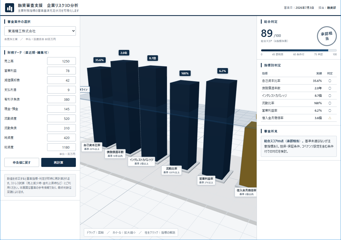The width and height of the screenshot is (341, 240).
Task: Click the 再計算 button
Action: [x=59, y=162]
